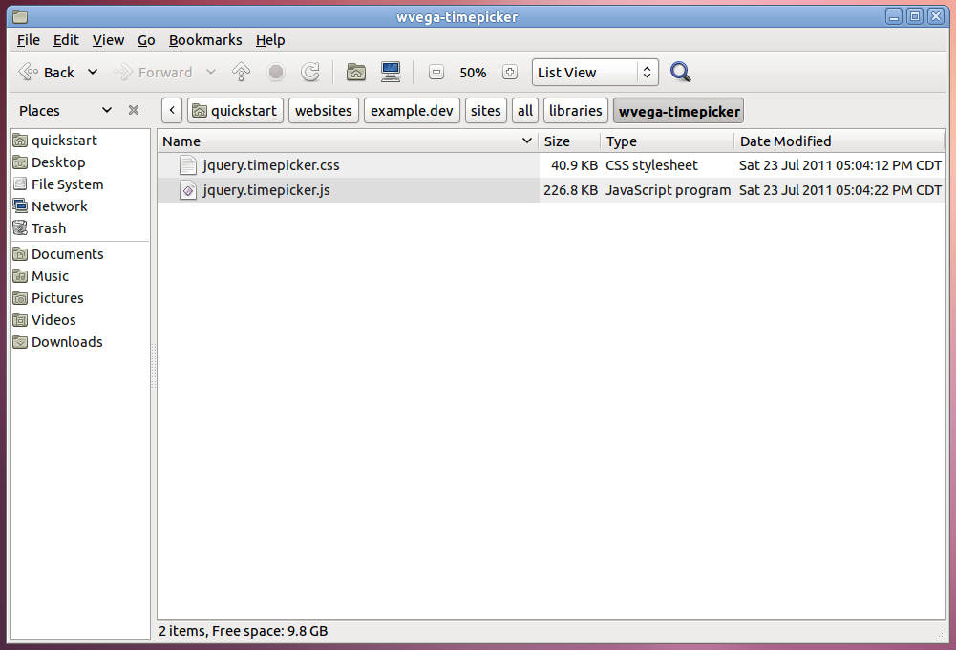Jump to all in the path bar
The height and width of the screenshot is (650, 956).
pos(525,111)
